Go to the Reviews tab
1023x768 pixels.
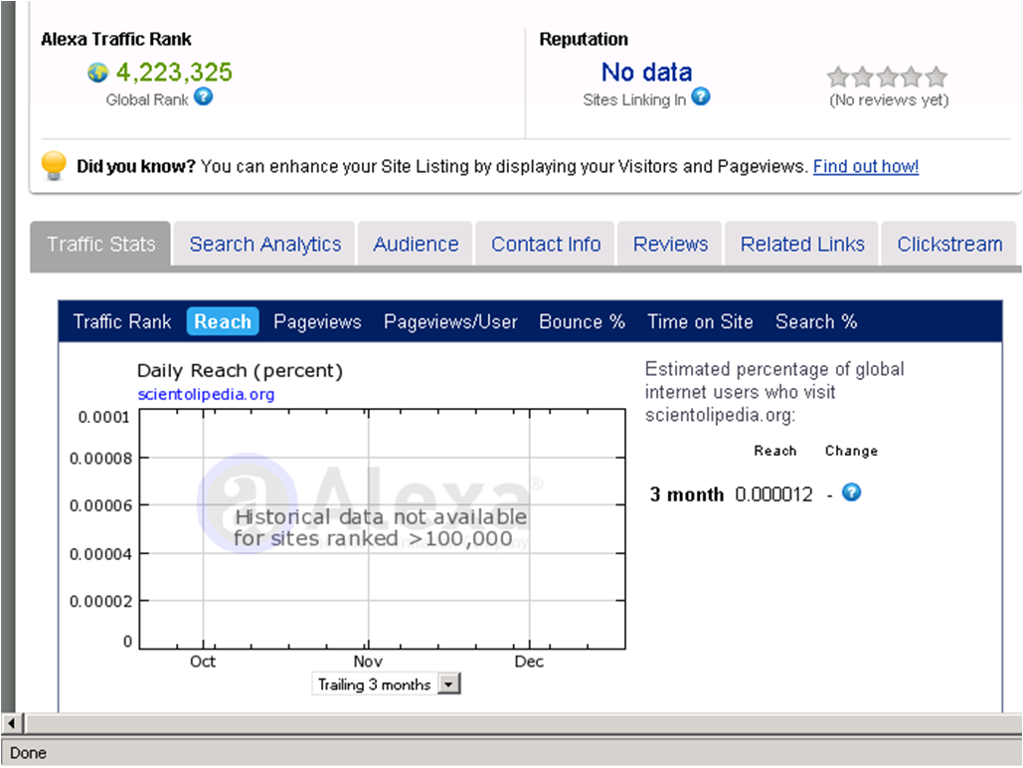(670, 245)
